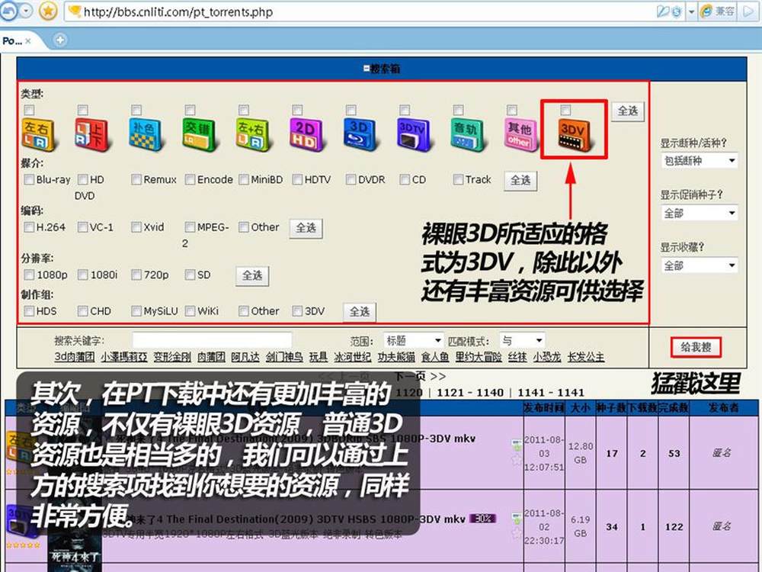Screen dimensions: 762x572
Task: Open the browser back-history dropdown arrow
Action: click(26, 11)
